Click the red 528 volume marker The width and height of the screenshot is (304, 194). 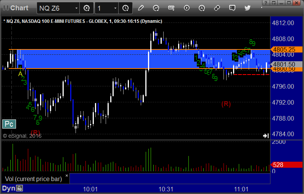coord(286,165)
